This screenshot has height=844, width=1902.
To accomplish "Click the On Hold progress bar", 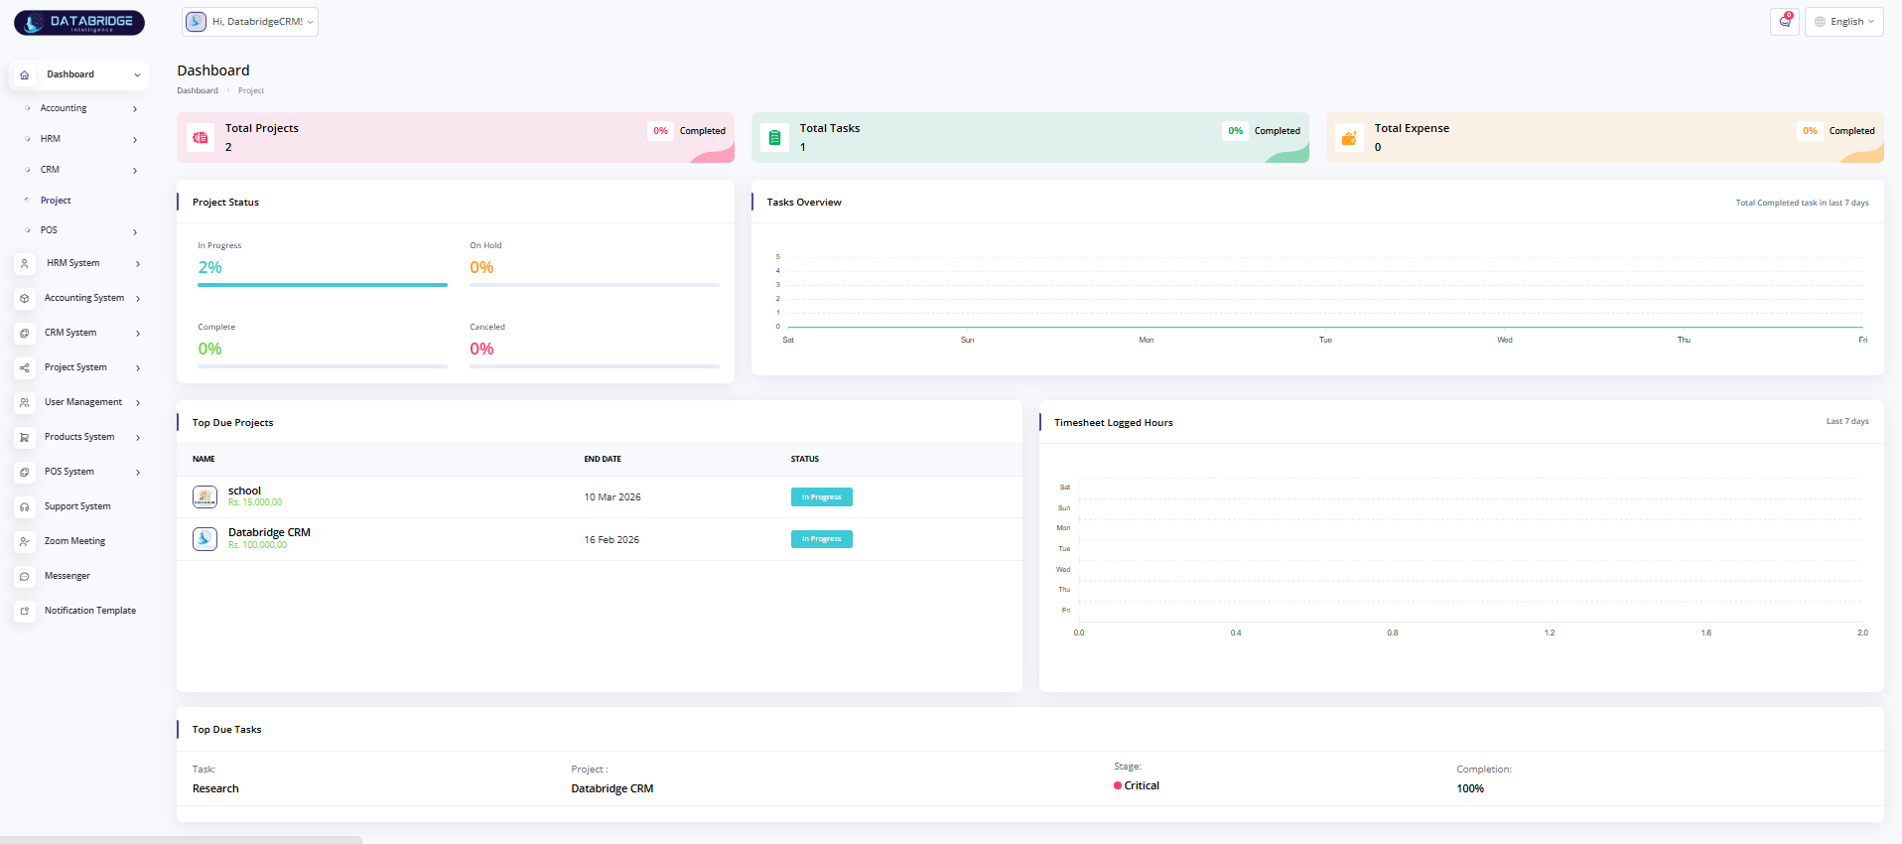I will [x=595, y=285].
